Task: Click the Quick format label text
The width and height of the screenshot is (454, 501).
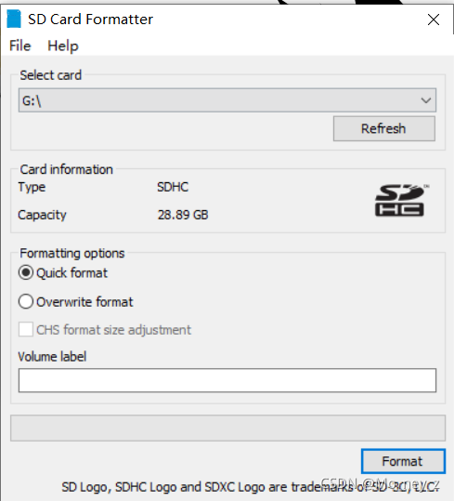Action: tap(71, 273)
